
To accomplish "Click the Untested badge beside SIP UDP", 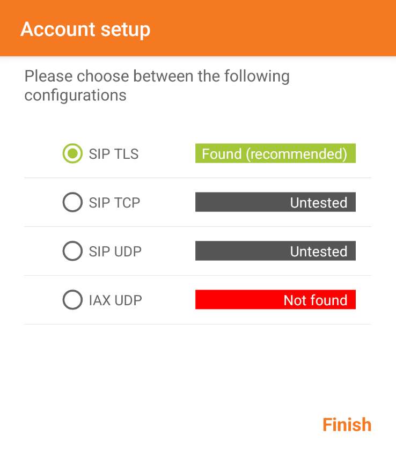I will tap(275, 250).
